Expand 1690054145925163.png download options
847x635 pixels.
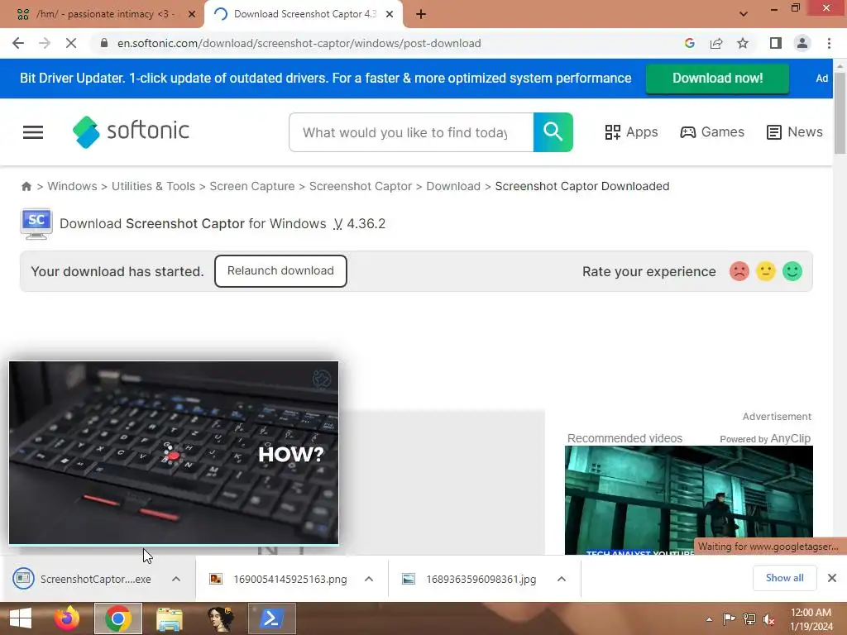click(369, 579)
